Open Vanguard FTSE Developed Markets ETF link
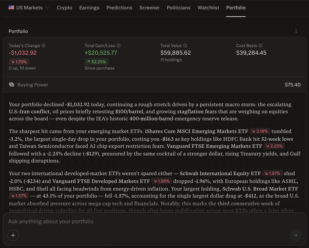The height and width of the screenshot is (248, 309). 101,181
